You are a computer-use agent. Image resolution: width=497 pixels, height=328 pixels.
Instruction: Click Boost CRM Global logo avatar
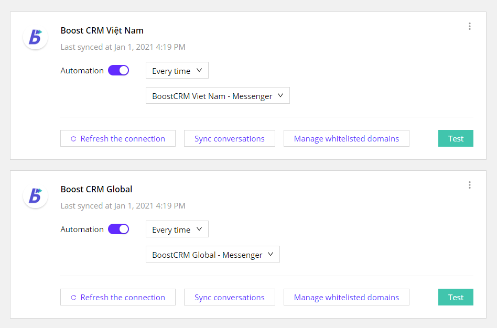[35, 195]
